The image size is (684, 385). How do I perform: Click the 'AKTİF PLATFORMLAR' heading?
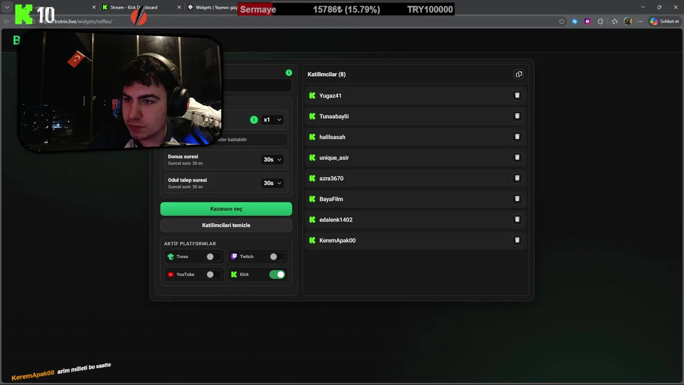(x=190, y=244)
